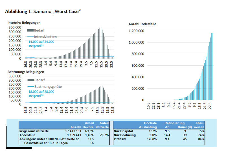Select the 'Höchste Auslastung' column header

[150, 125]
